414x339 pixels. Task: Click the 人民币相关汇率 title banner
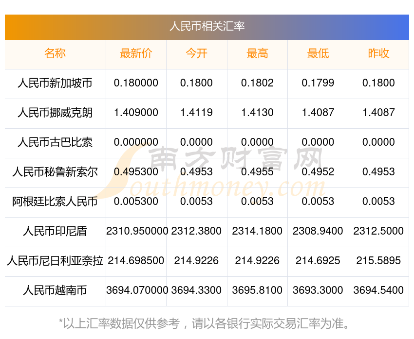tap(207, 27)
